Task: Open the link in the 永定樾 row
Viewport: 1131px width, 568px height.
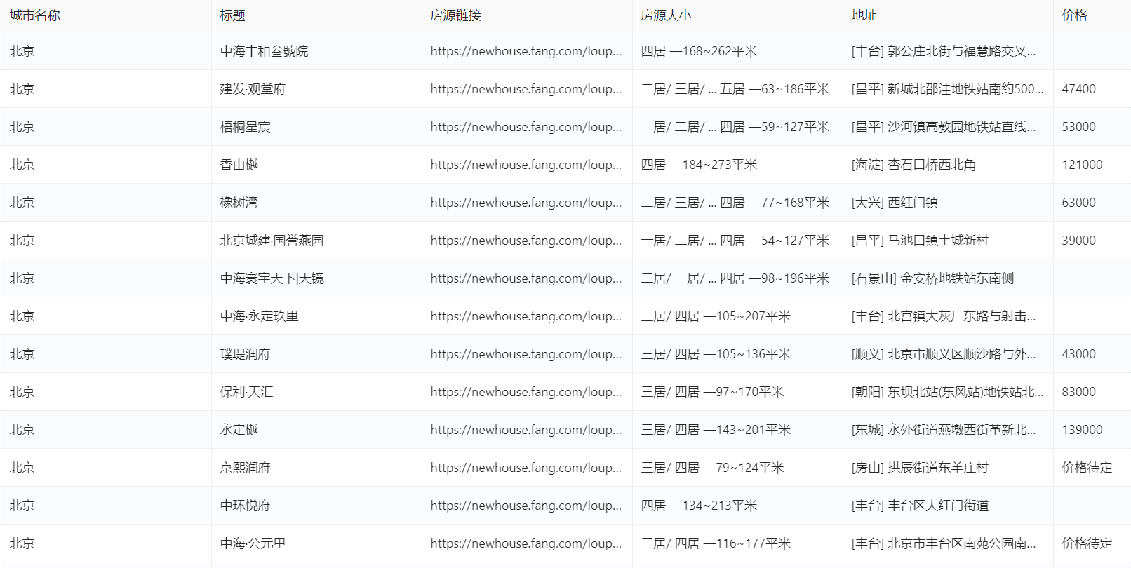Action: (x=526, y=430)
